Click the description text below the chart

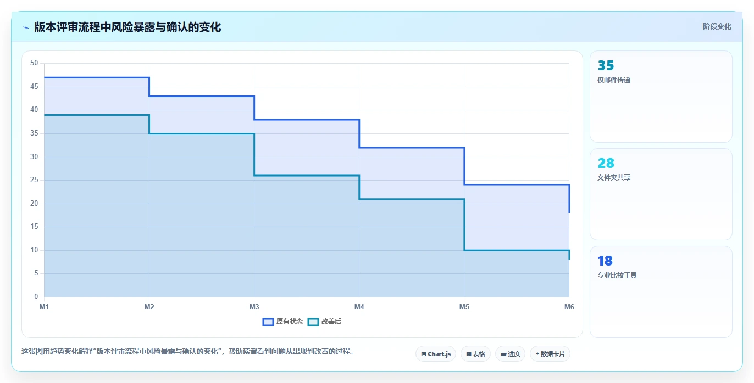coord(187,351)
